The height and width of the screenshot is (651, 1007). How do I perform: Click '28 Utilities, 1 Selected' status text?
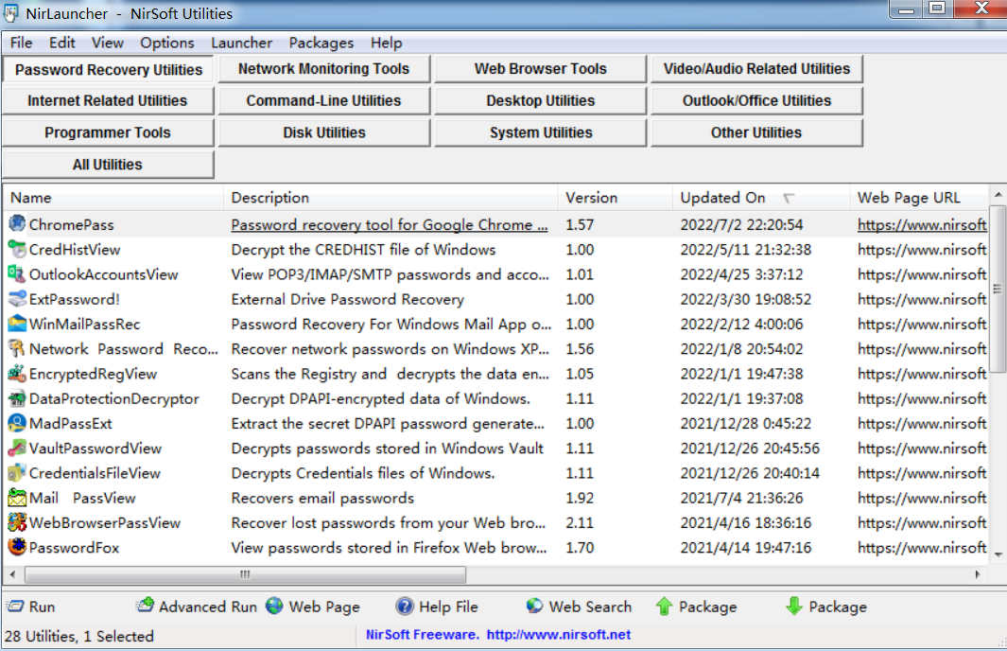click(79, 636)
